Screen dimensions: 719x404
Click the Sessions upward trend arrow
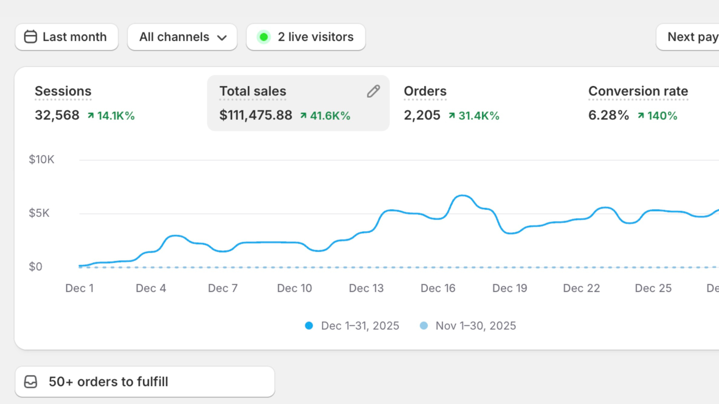(91, 116)
